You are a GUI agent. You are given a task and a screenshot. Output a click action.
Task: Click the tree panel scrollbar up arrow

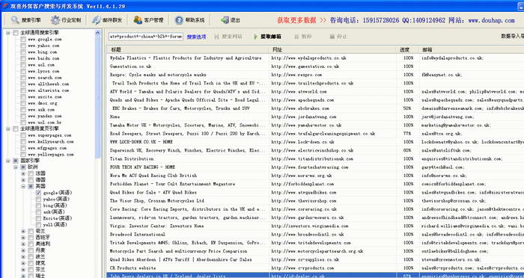click(98, 33)
